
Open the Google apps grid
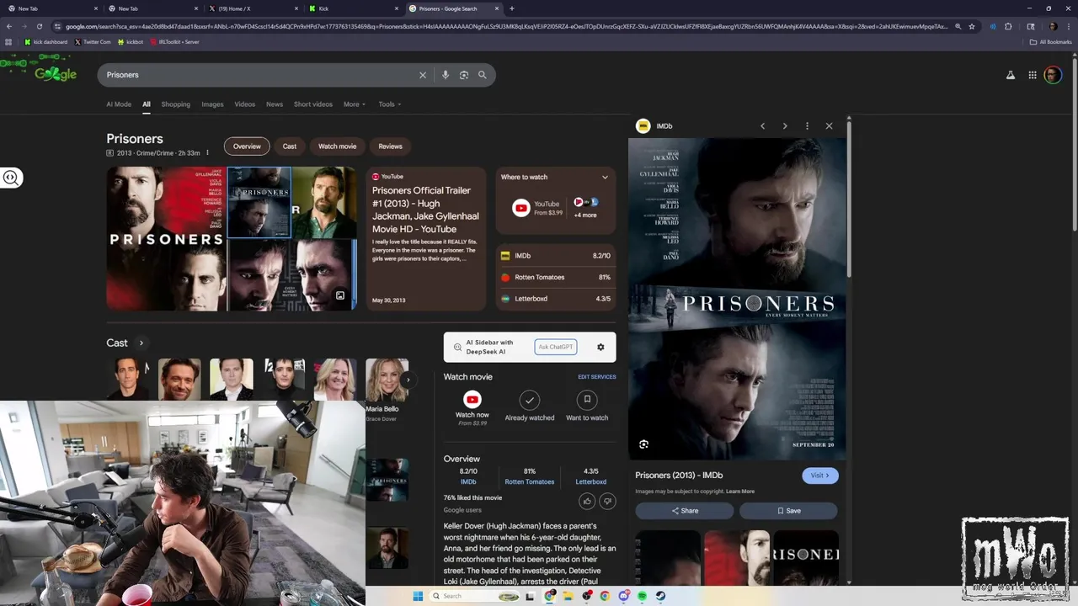[1033, 75]
